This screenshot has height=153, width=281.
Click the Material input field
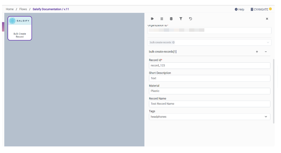pos(209,91)
